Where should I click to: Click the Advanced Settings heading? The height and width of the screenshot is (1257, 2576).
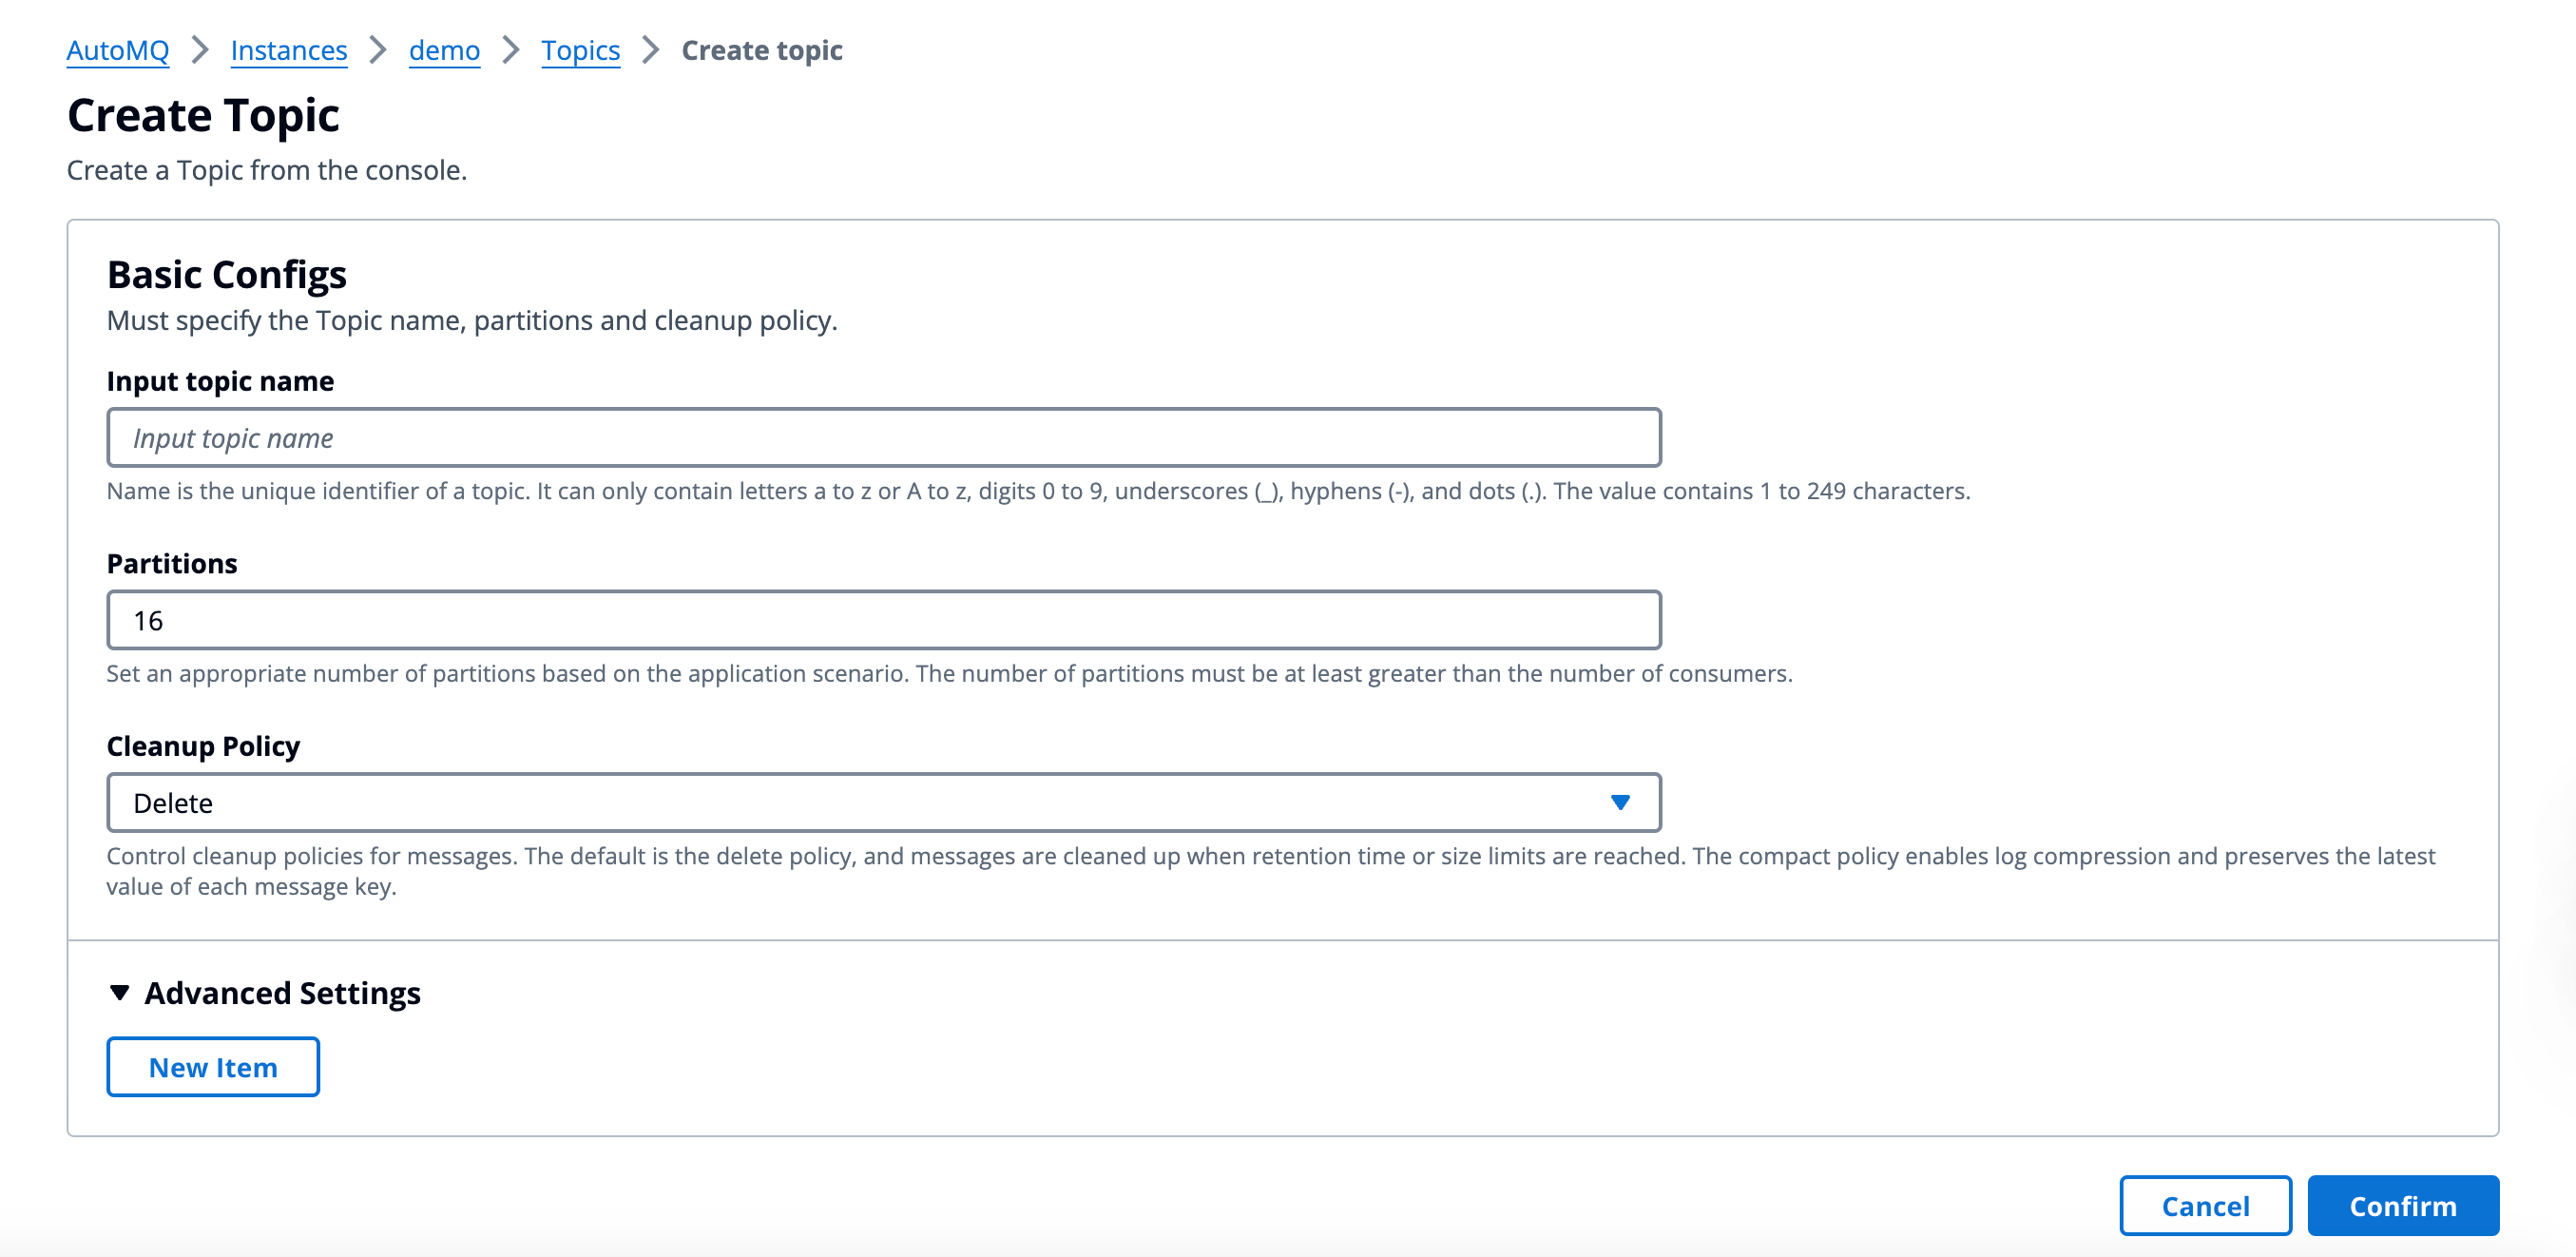pyautogui.click(x=282, y=993)
